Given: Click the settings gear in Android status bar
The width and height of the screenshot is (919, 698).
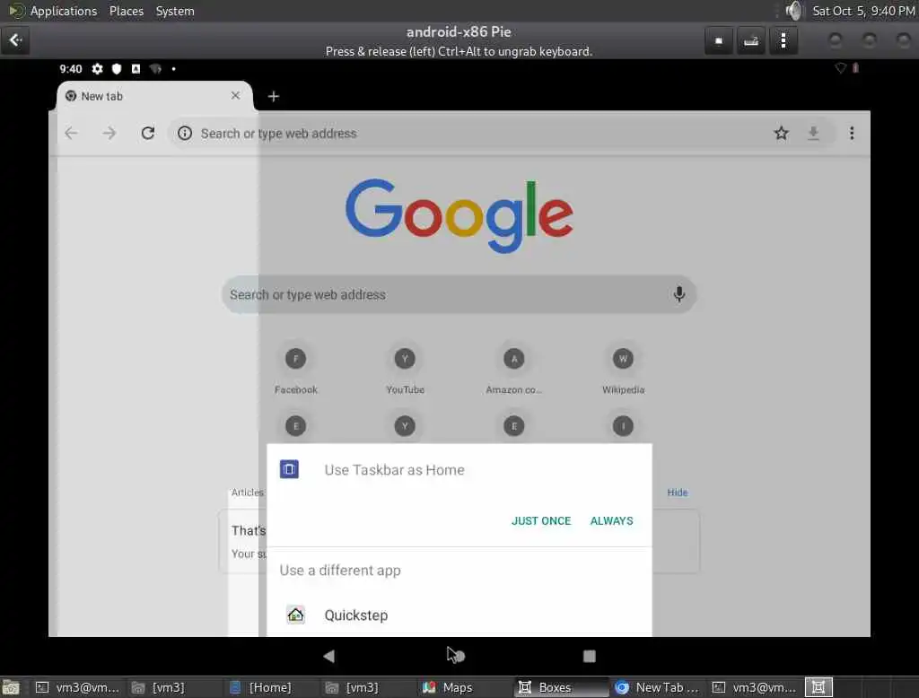Looking at the screenshot, I should [x=97, y=68].
